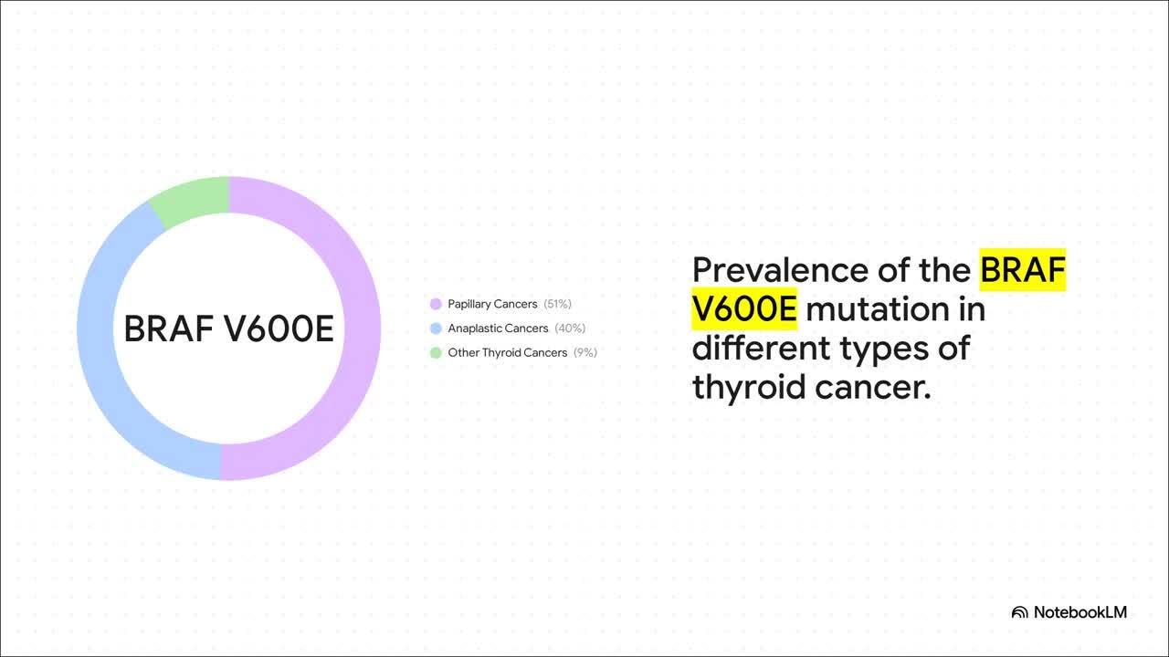Click the Anaplastic Cancers legend label
The image size is (1169, 657).
(498, 328)
